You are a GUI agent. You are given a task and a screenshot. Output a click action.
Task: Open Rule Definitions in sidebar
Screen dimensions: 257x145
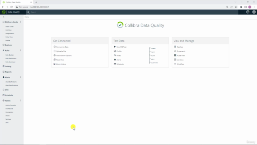pyautogui.click(x=11, y=58)
